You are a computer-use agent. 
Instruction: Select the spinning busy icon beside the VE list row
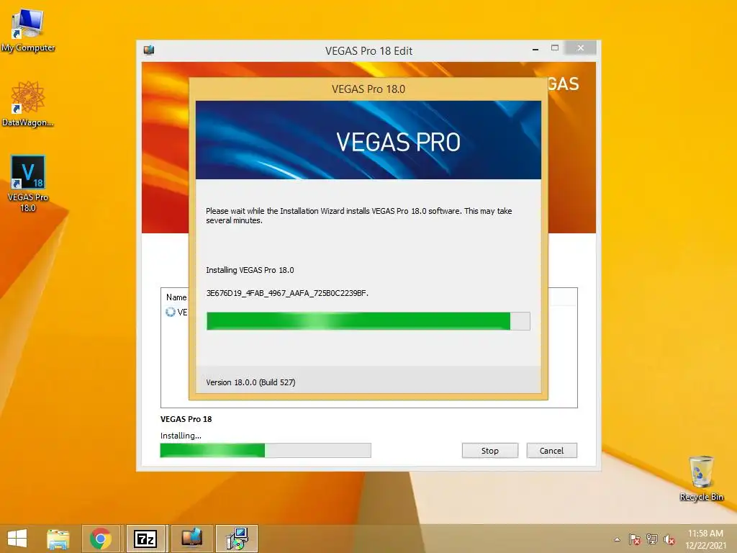(x=170, y=312)
